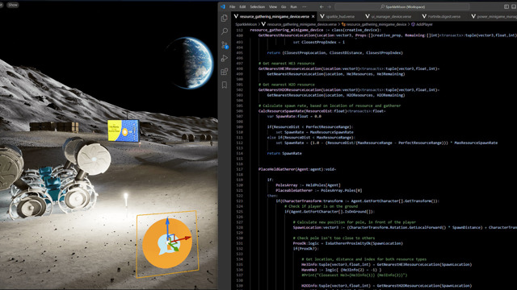The height and width of the screenshot is (290, 517).
Task: Click the '# Check pole isn't too close' comment
Action: point(334,238)
